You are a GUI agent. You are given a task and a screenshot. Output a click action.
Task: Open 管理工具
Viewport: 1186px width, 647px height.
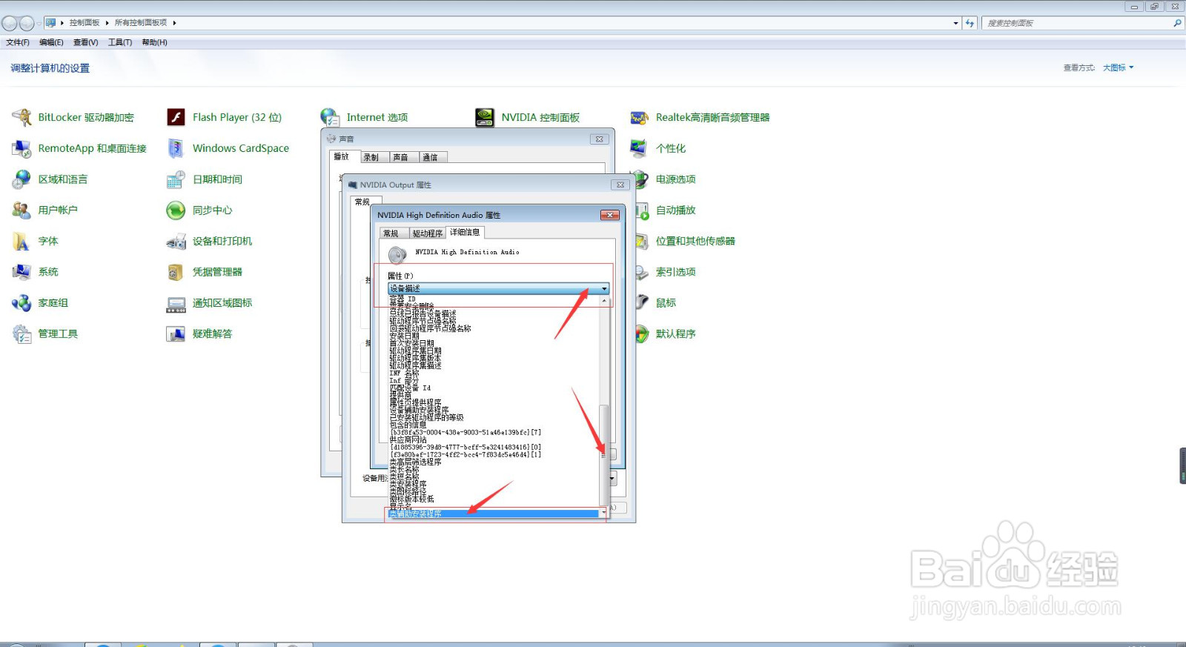point(44,334)
